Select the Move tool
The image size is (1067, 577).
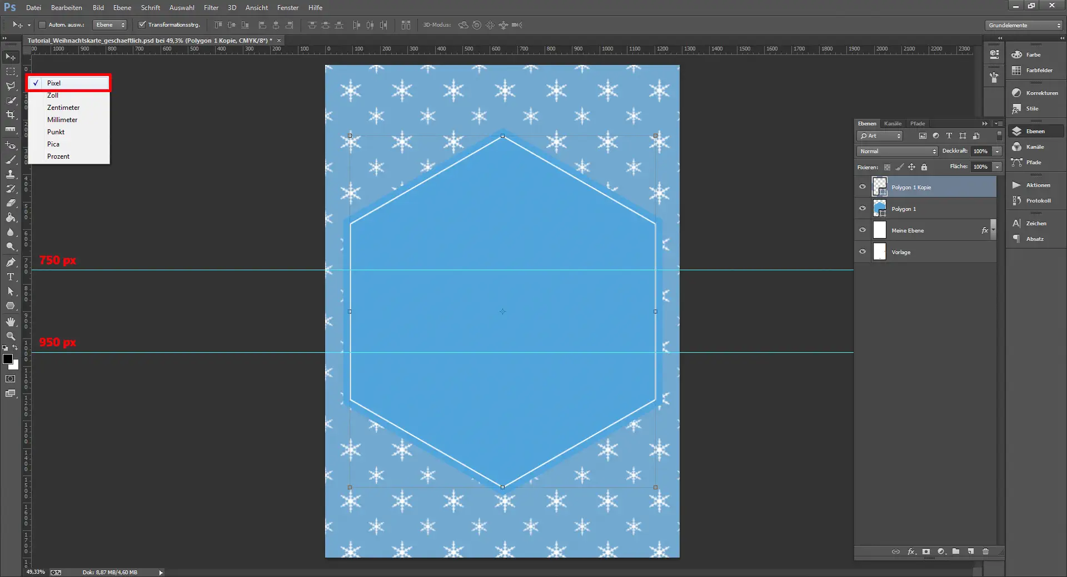click(x=10, y=57)
